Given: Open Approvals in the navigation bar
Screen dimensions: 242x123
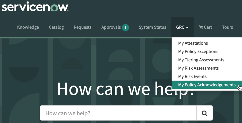Looking at the screenshot, I should click(111, 27).
